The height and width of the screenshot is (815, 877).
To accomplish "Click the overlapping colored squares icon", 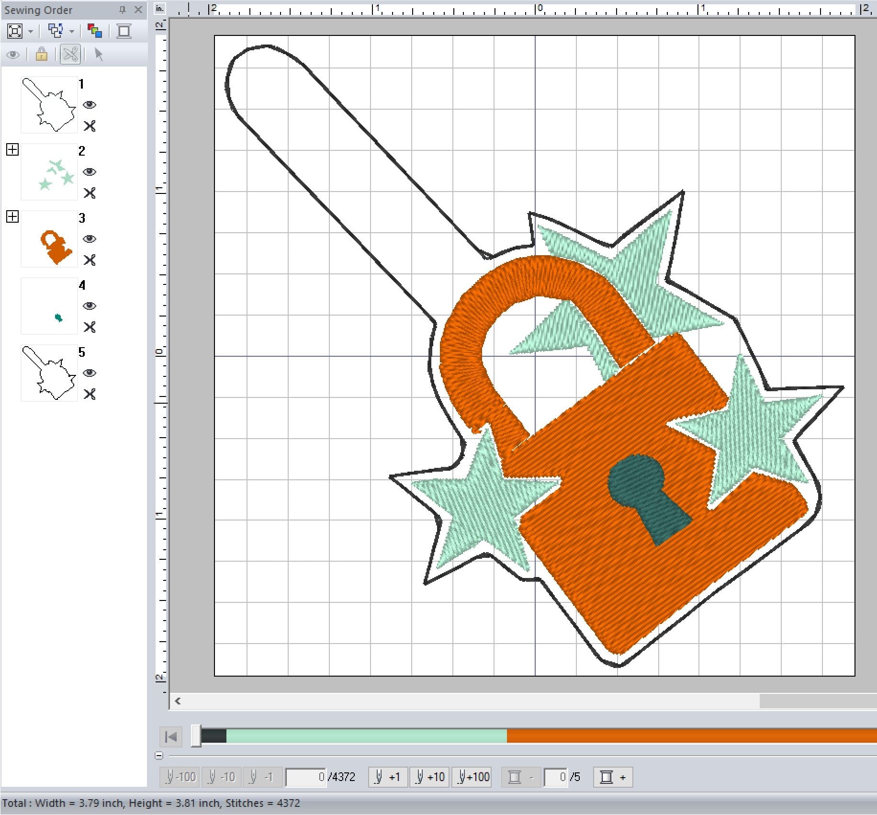I will [94, 32].
